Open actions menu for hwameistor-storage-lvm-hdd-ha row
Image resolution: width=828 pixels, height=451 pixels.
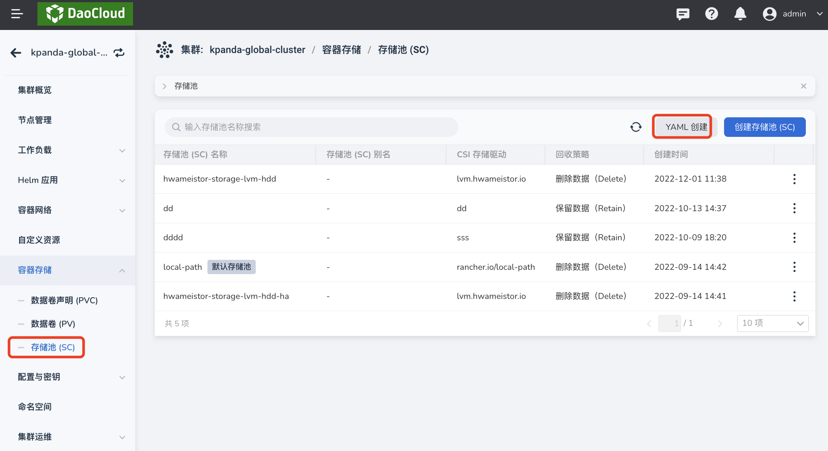coord(794,296)
